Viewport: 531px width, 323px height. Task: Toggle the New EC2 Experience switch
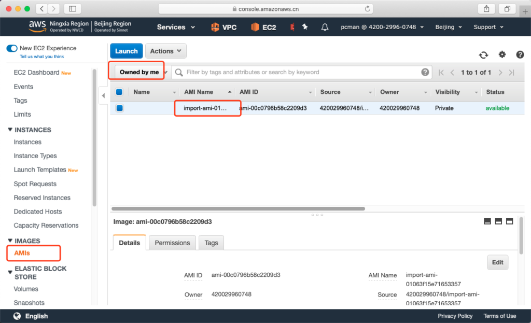(12, 48)
